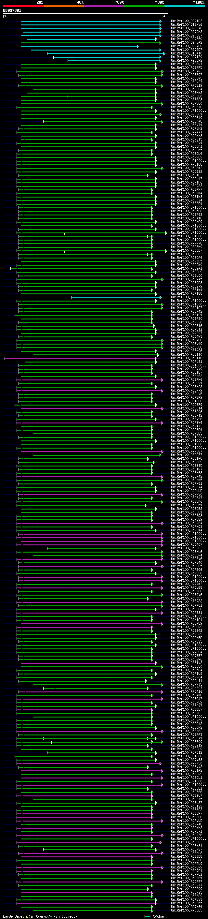Image resolution: width=208 pixels, height=919 pixels.
Task: Select hit label UniRef100_A5C8N7
Action: [x=187, y=64]
